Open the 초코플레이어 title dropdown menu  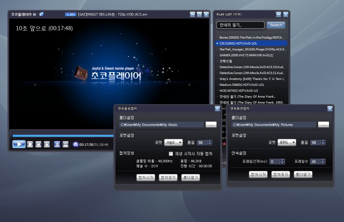point(35,14)
